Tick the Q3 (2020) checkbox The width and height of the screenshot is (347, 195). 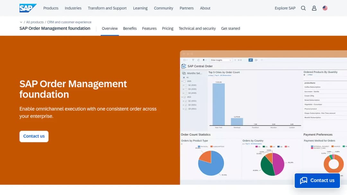coord(186,89)
